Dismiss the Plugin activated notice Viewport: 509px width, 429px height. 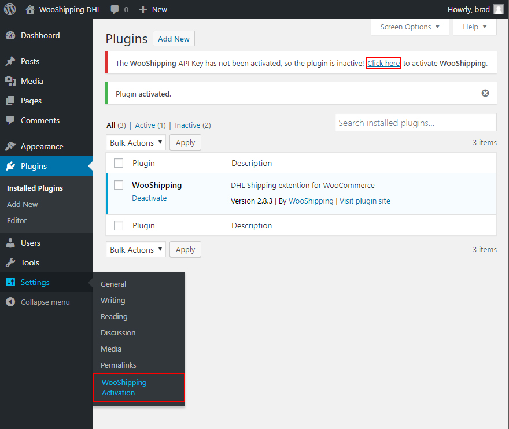coord(485,93)
